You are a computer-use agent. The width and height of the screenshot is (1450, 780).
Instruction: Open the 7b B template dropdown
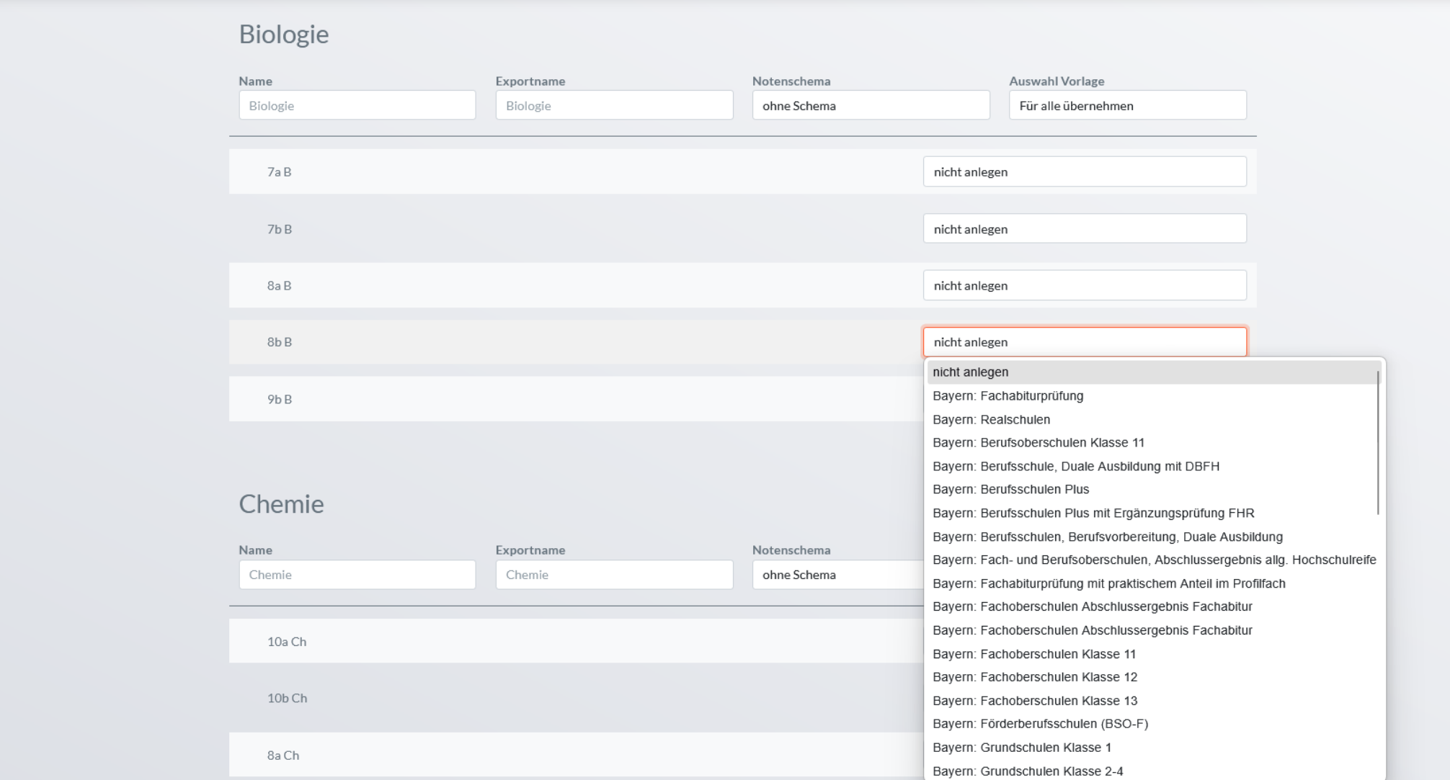(x=1084, y=229)
